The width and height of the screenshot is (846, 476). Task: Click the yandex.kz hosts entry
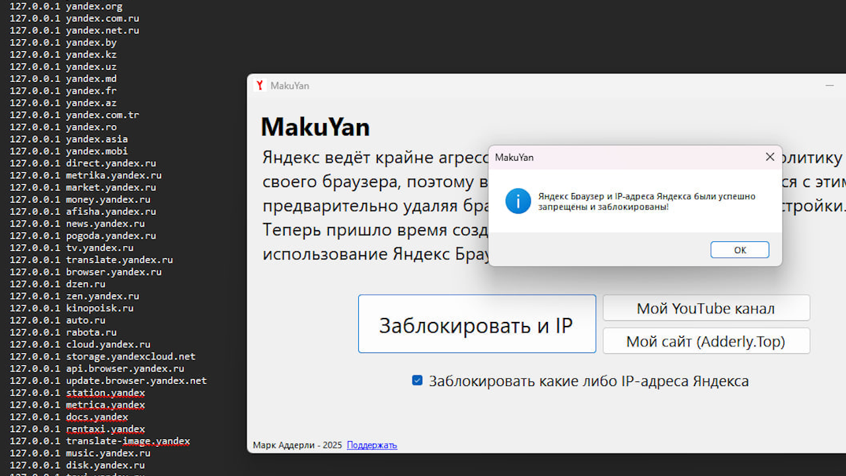[x=63, y=54]
